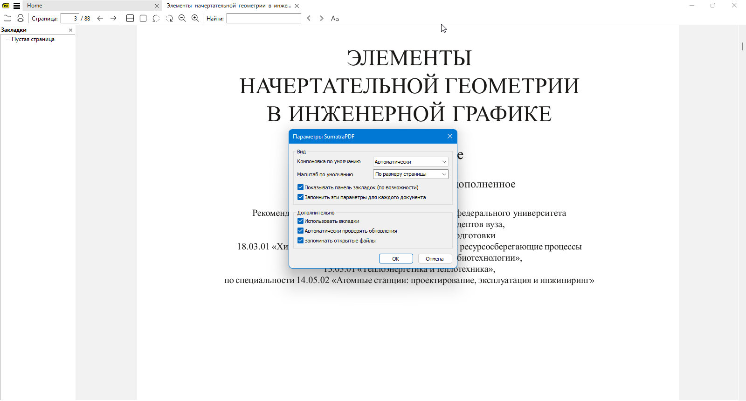Select continuous page layout icon
746x401 pixels.
(130, 18)
